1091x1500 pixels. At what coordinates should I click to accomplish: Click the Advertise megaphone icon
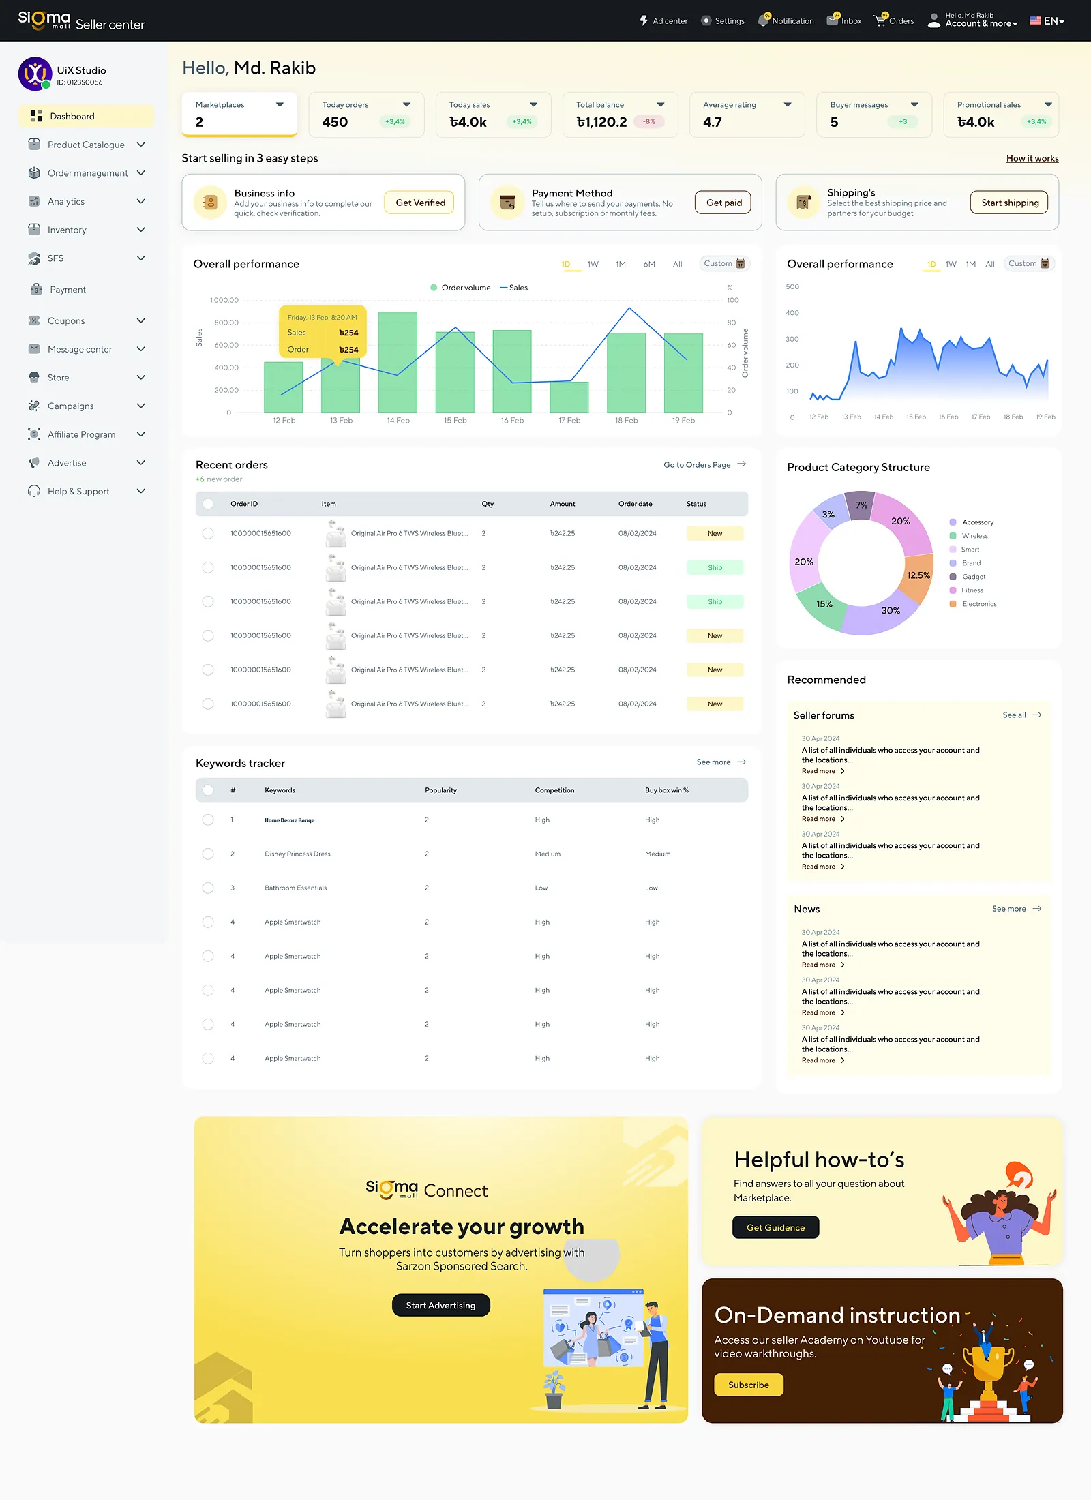(x=34, y=463)
